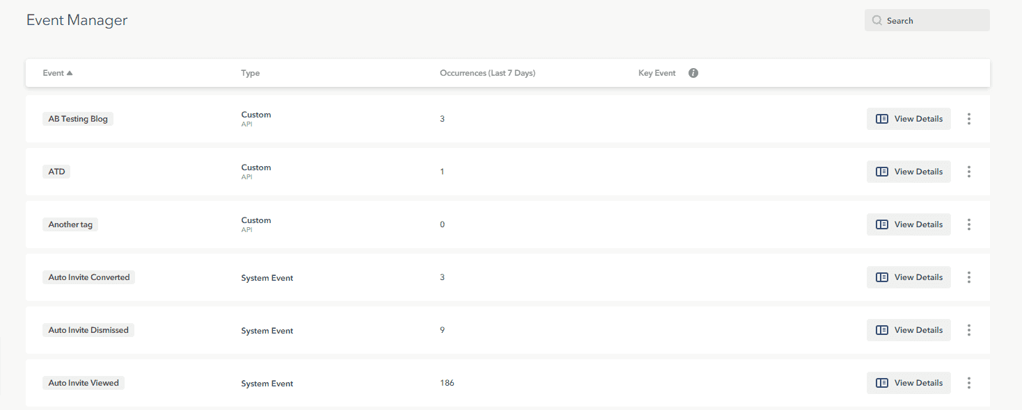Open three-dot menu for Auto Invite Viewed

(x=969, y=383)
